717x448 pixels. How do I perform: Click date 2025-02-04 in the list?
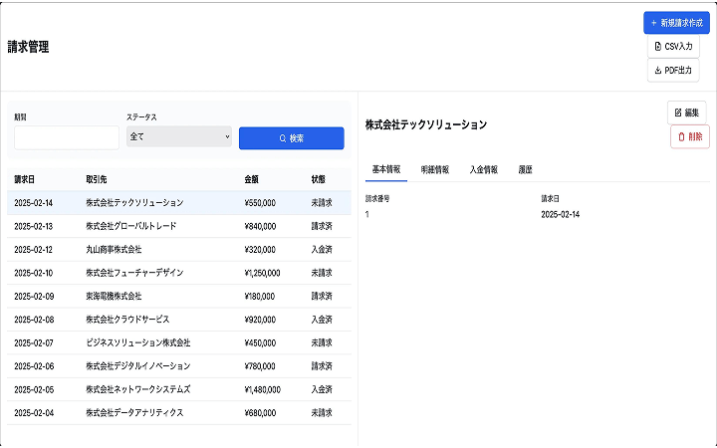34,413
